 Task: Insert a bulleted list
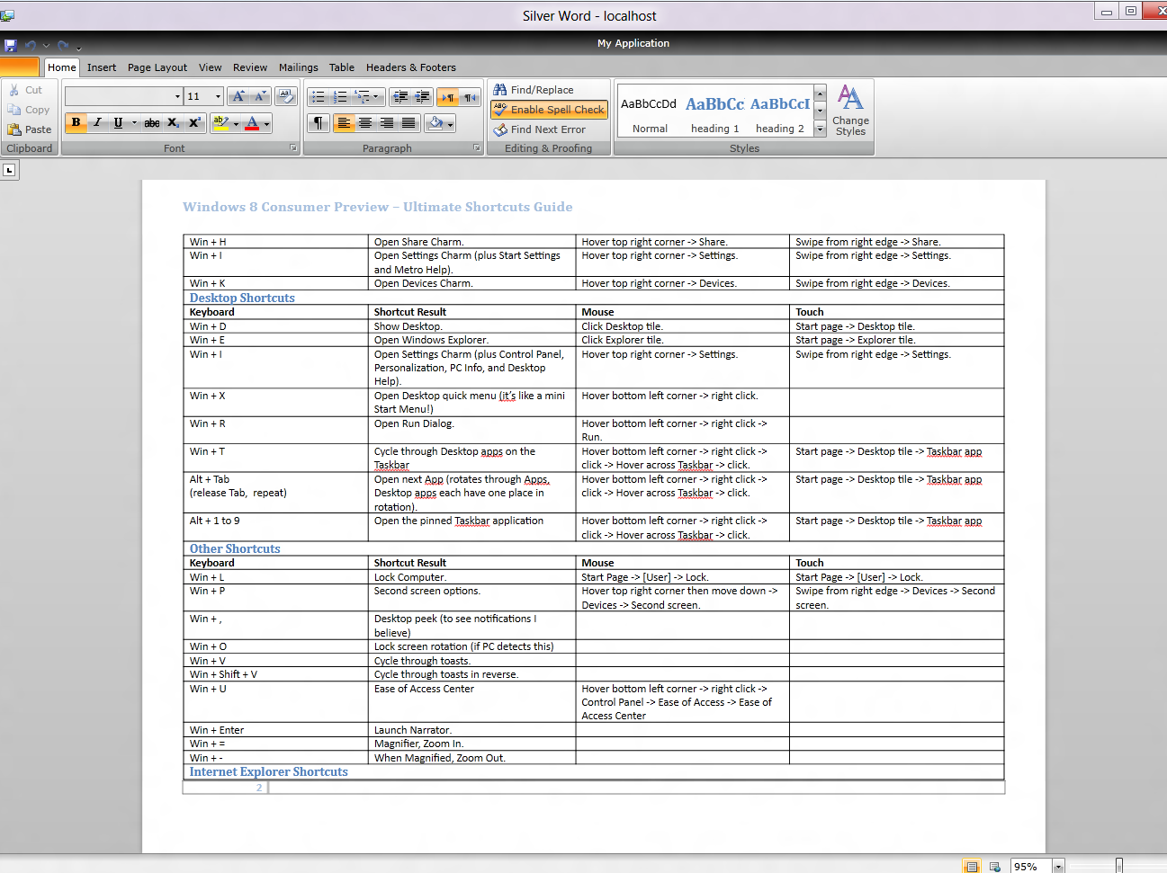318,97
